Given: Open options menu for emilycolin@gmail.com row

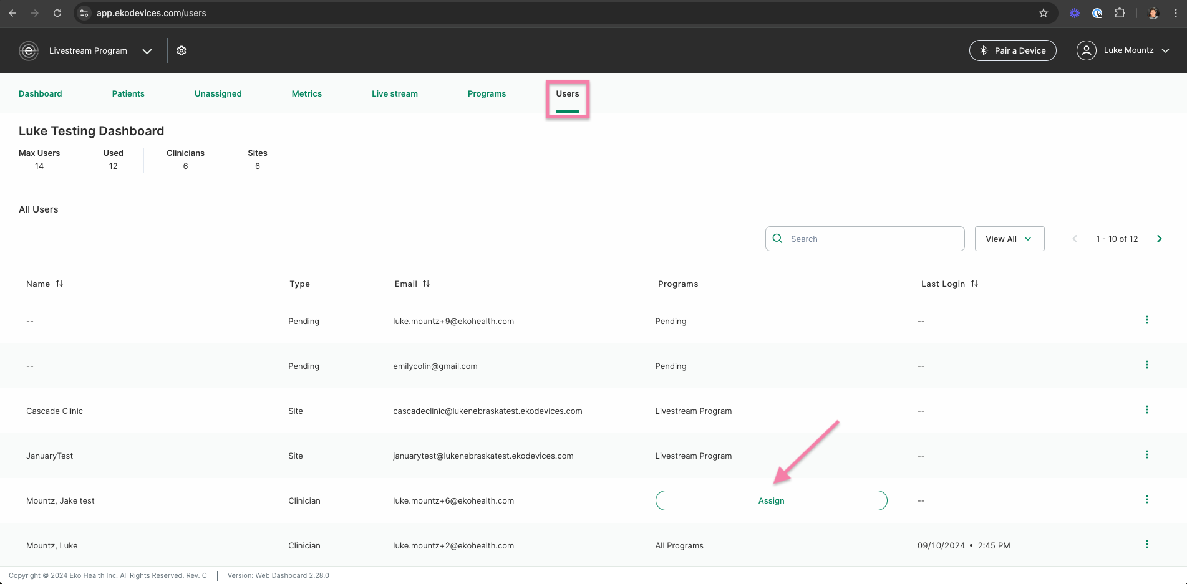Looking at the screenshot, I should (1146, 365).
